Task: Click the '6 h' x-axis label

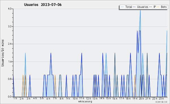Action: pyautogui.click(x=48, y=98)
